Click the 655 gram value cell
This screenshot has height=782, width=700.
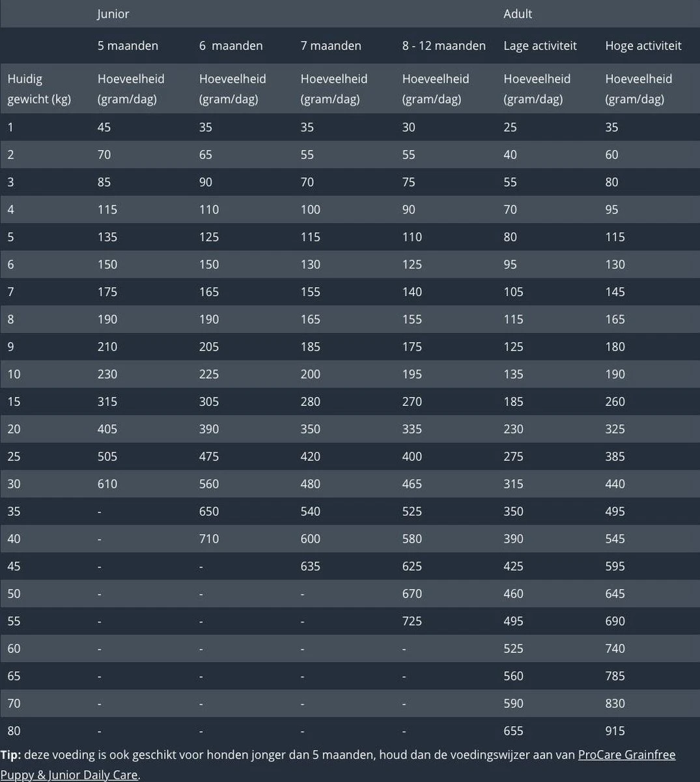513,731
